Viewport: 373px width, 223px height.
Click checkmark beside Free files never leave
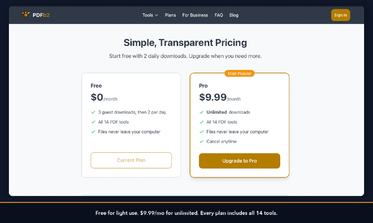pyautogui.click(x=93, y=132)
